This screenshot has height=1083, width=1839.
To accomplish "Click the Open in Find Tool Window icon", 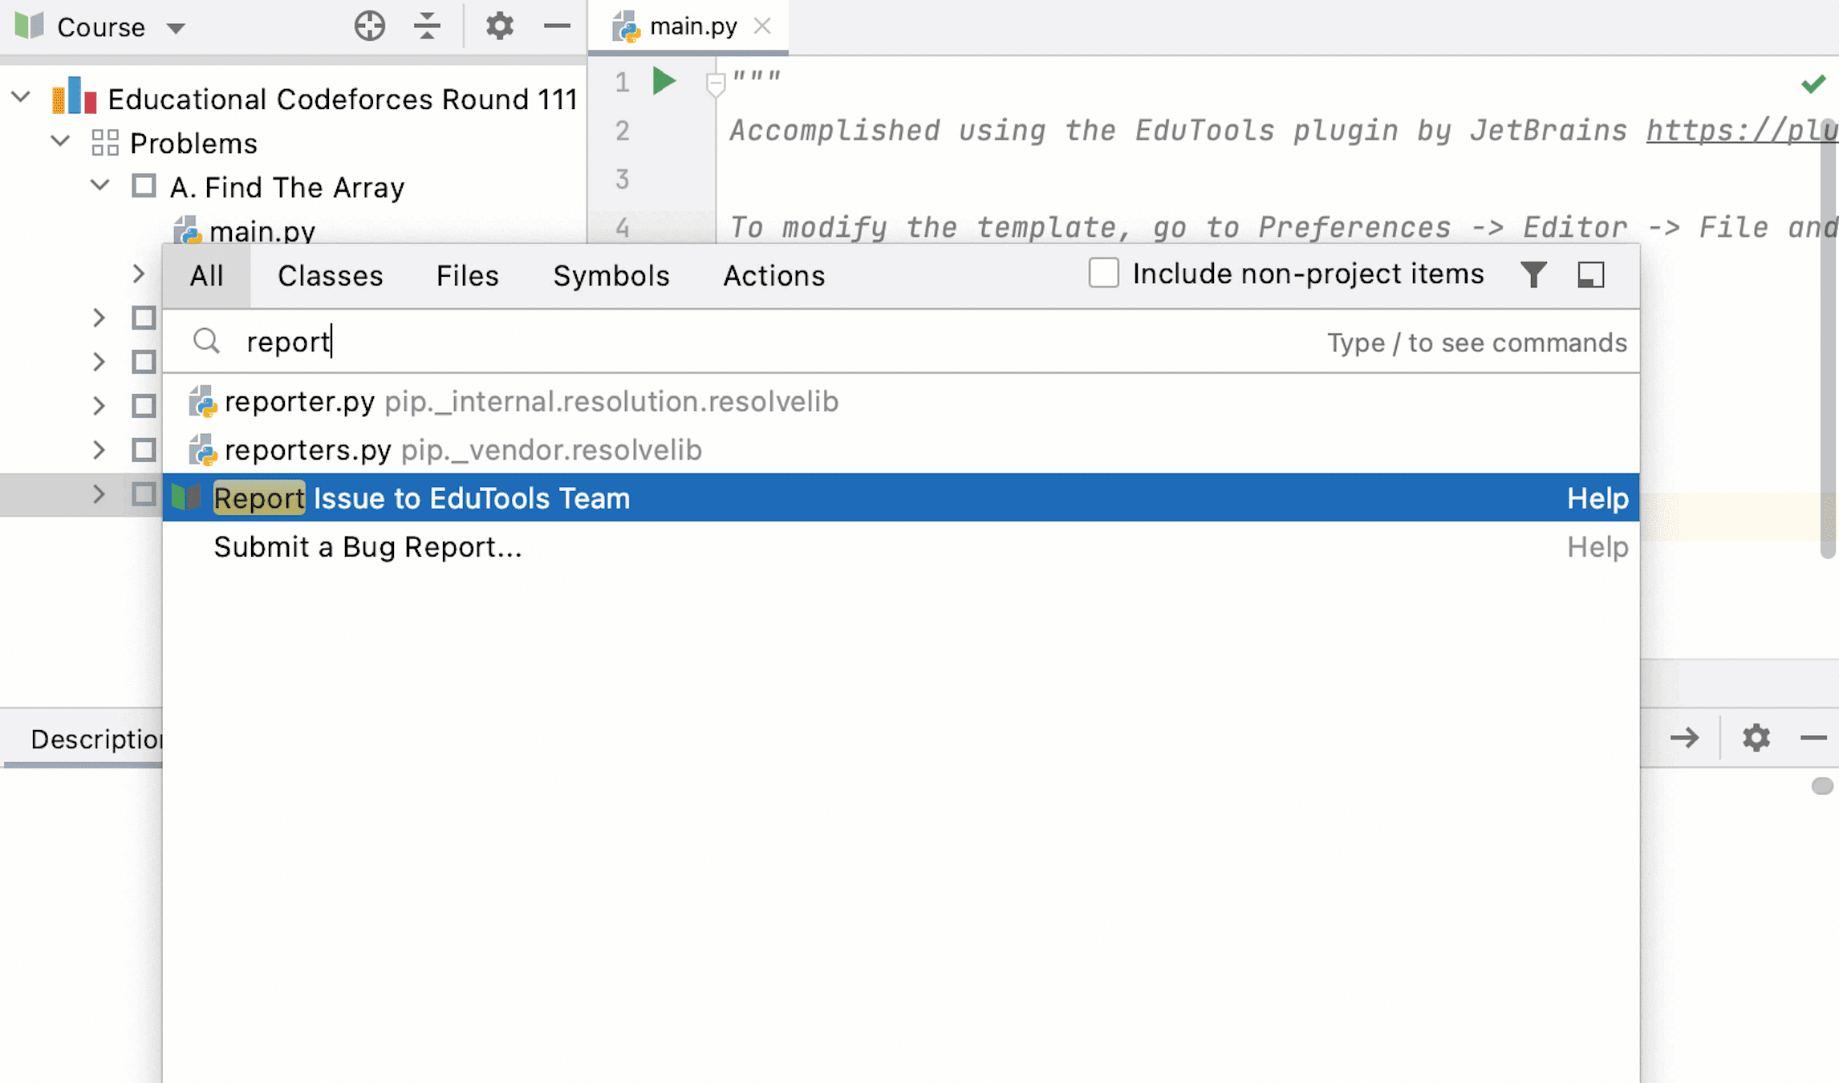I will click(1591, 275).
